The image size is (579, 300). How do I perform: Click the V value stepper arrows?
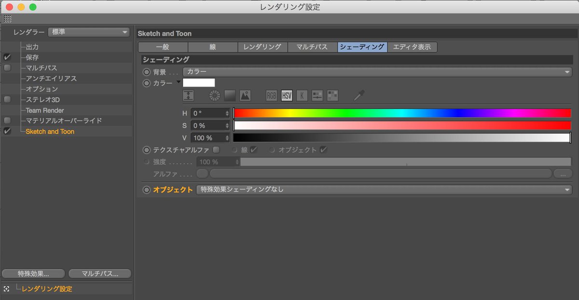227,138
